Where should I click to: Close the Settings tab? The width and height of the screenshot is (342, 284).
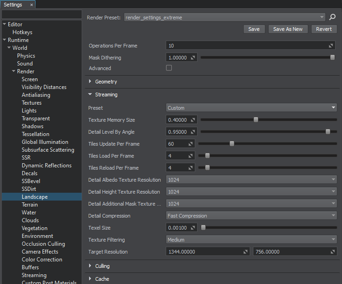(x=31, y=5)
